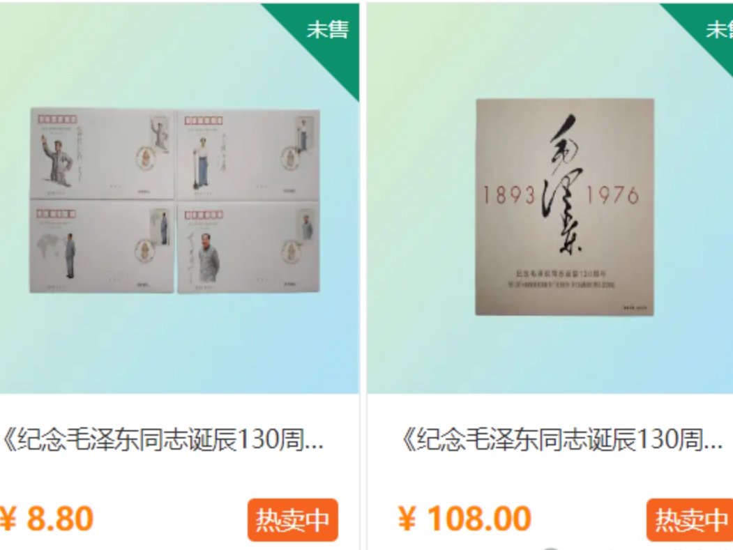Select the ¥ 108.00 price label
Image resolution: width=733 pixels, height=550 pixels.
(464, 519)
